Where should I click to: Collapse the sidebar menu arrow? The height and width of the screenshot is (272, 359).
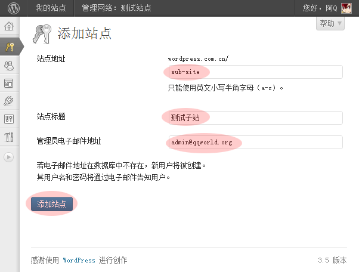click(x=9, y=157)
